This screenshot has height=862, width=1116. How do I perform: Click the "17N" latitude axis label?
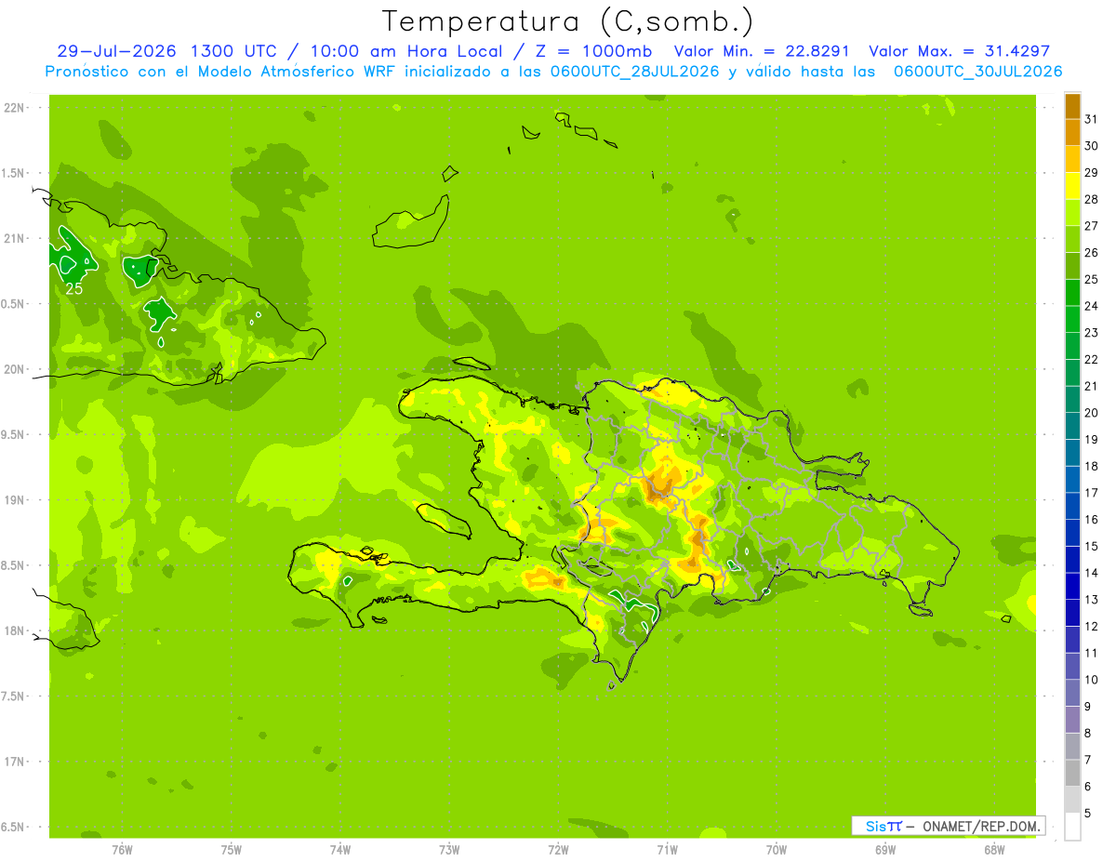coord(14,762)
